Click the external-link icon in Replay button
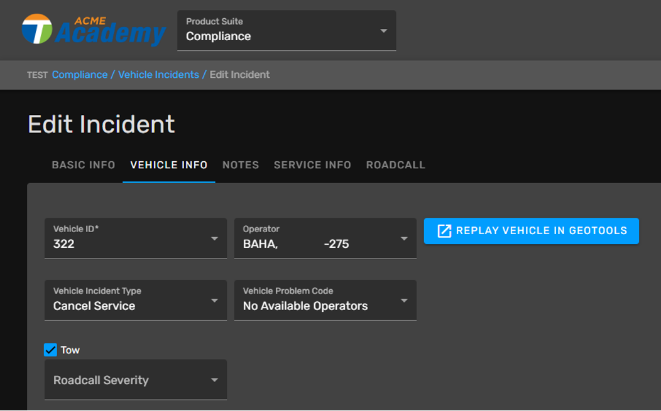Screen dimensions: 661x411 pyautogui.click(x=444, y=231)
